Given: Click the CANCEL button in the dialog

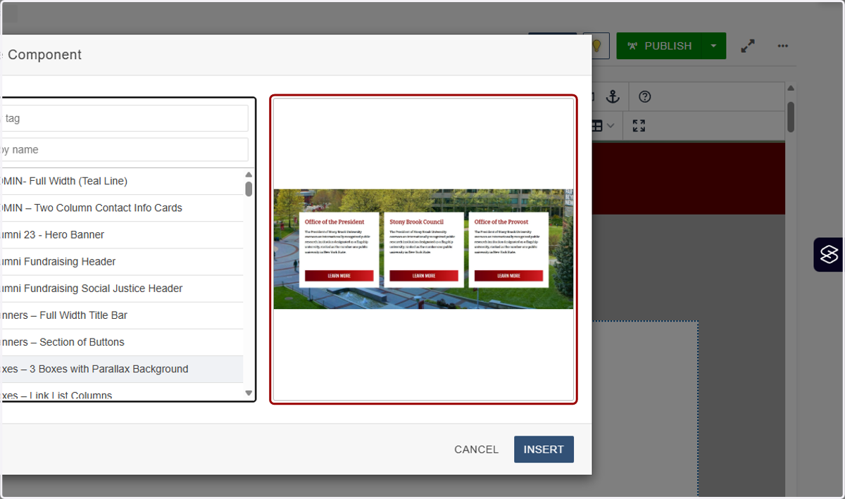Looking at the screenshot, I should pos(476,450).
